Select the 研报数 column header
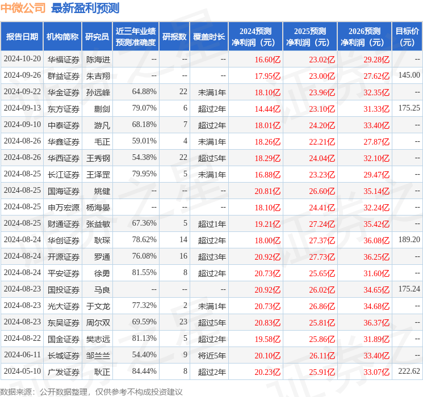 click(174, 37)
